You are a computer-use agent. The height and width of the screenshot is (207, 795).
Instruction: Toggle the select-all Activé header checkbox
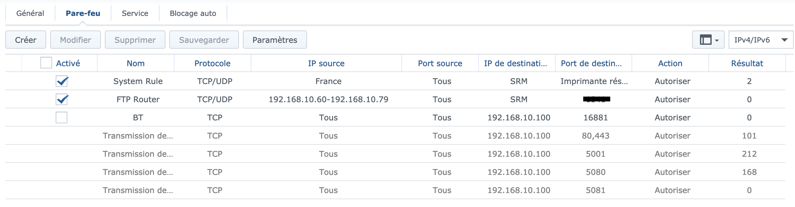46,63
